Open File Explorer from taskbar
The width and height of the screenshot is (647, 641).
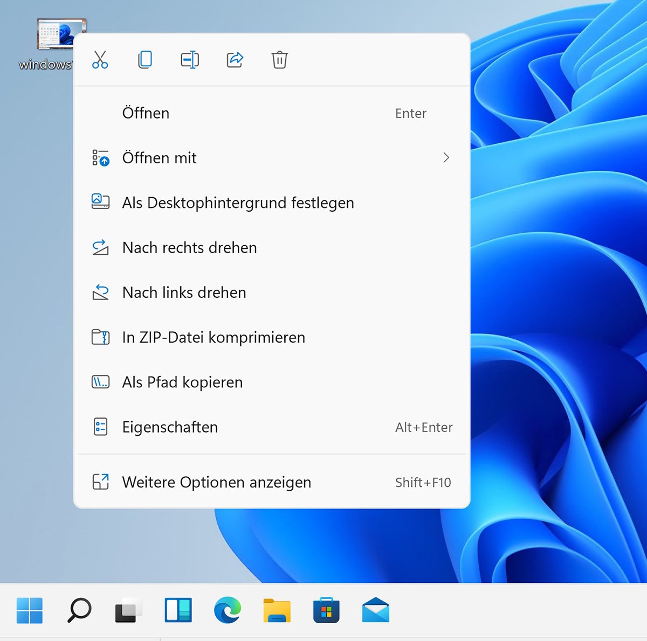[x=277, y=611]
